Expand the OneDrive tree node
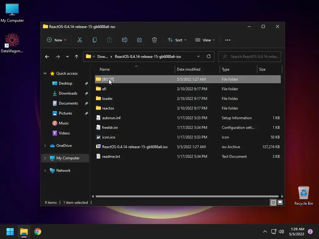 click(45, 146)
